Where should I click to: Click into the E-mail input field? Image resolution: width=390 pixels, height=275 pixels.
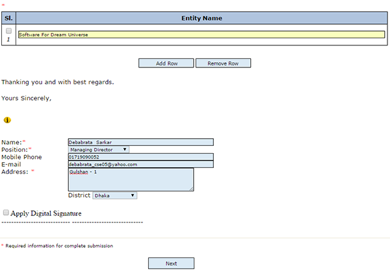click(x=140, y=164)
